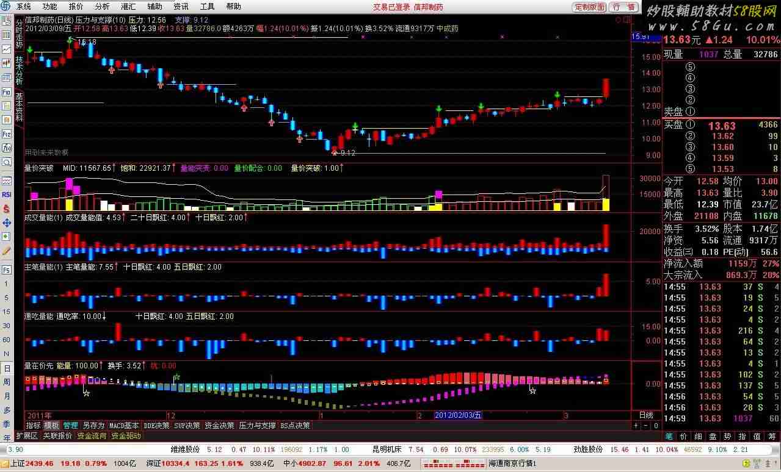
Task: Click the Fs period sidebar icon
Action: 7,270
